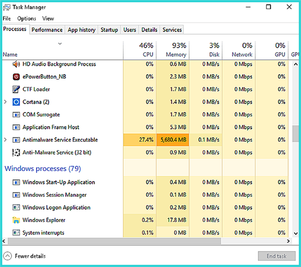The height and width of the screenshot is (267, 301).
Task: Expand the Cortana (2) process group
Action: point(6,102)
